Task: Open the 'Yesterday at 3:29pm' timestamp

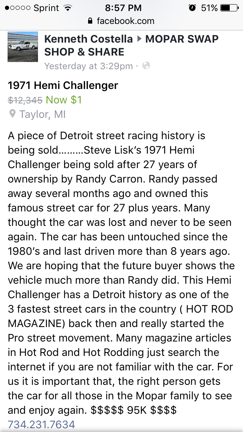Action: [88, 66]
